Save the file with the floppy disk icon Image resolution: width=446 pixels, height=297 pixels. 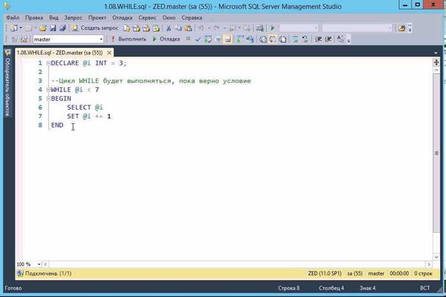(x=53, y=28)
